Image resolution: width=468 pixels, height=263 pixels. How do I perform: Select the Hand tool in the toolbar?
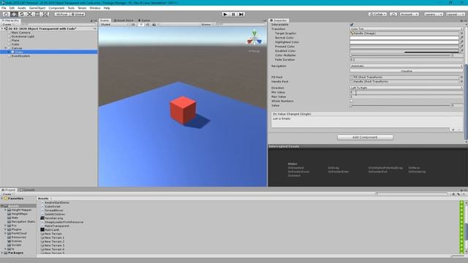6,15
